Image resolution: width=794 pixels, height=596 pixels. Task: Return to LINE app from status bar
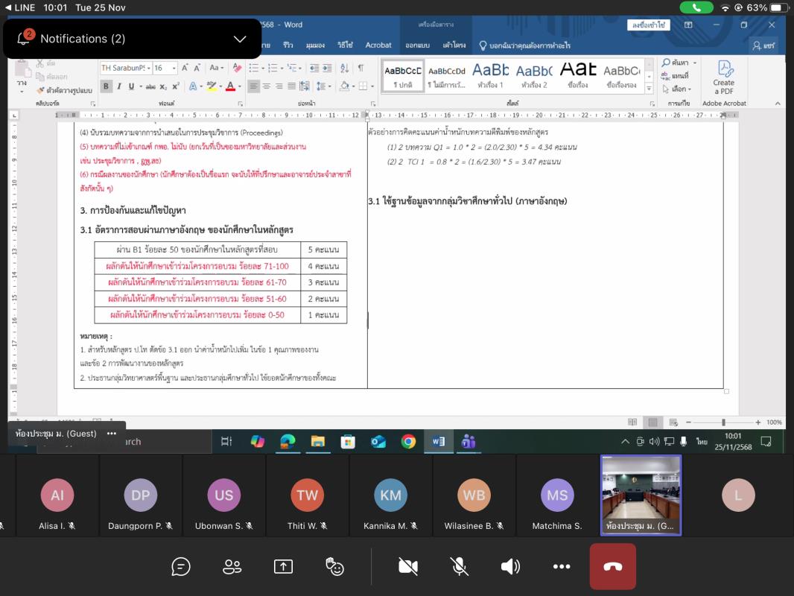tap(20, 7)
